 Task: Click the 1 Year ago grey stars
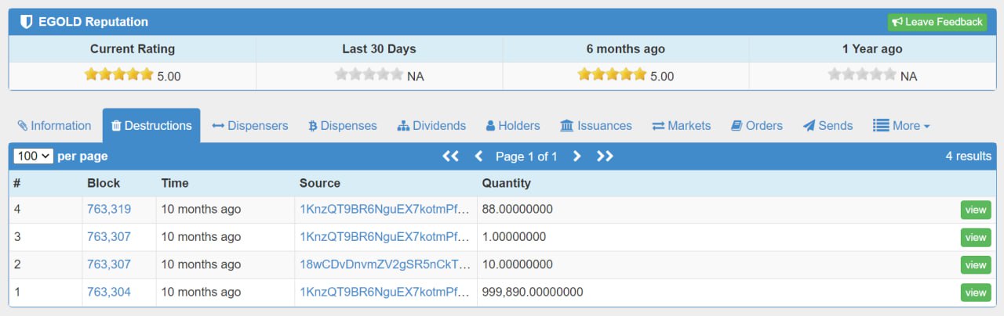pos(861,75)
